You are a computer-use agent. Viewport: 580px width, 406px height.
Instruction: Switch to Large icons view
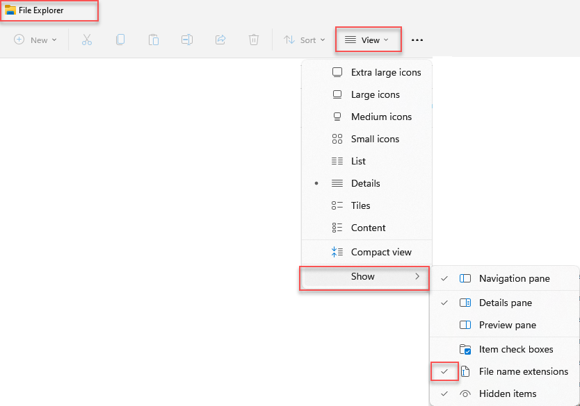377,94
